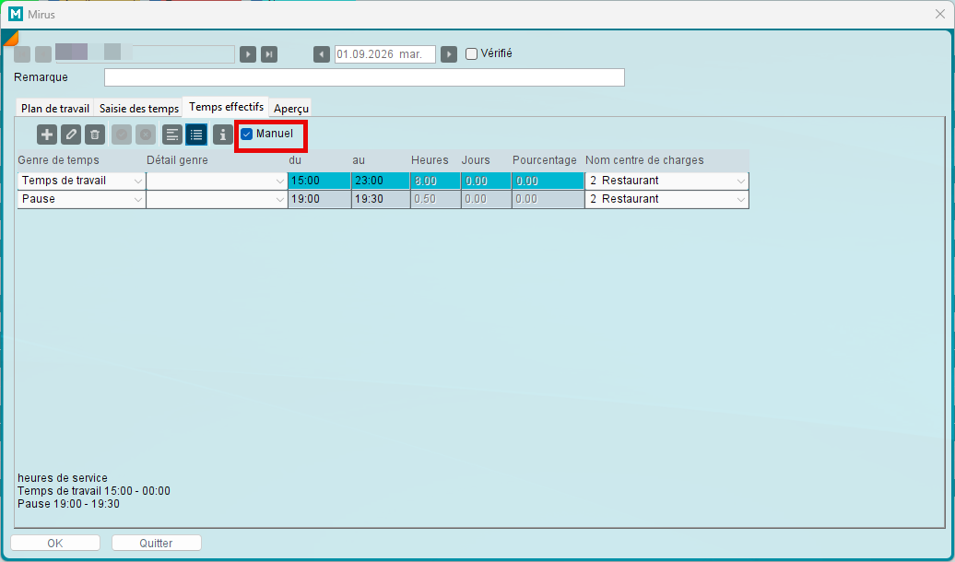Click the greyed-out checkmark confirm icon
The height and width of the screenshot is (562, 955).
[122, 135]
